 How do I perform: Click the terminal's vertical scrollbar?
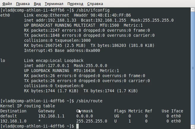[193, 68]
